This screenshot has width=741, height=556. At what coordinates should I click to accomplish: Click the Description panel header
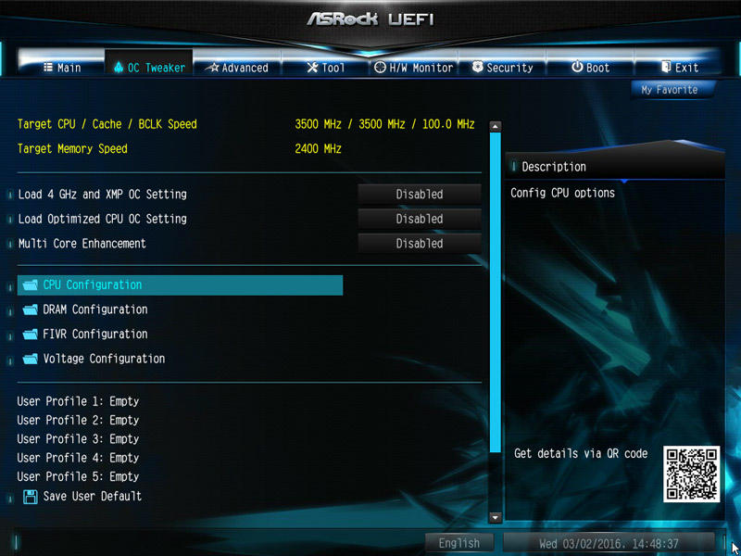click(x=615, y=167)
